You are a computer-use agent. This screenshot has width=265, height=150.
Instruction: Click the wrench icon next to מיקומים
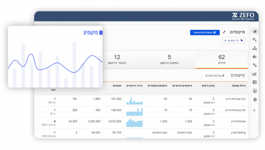point(225,32)
